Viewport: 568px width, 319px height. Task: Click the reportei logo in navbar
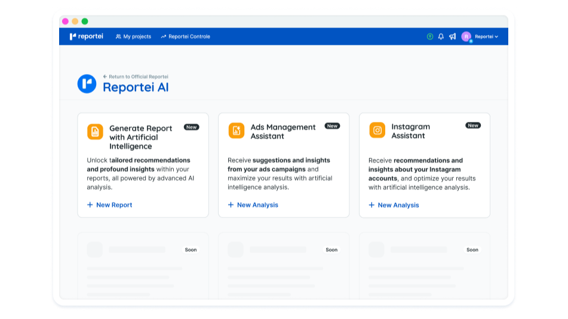tap(87, 36)
